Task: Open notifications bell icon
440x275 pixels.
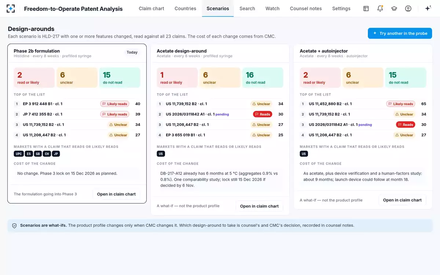Action: (380, 8)
